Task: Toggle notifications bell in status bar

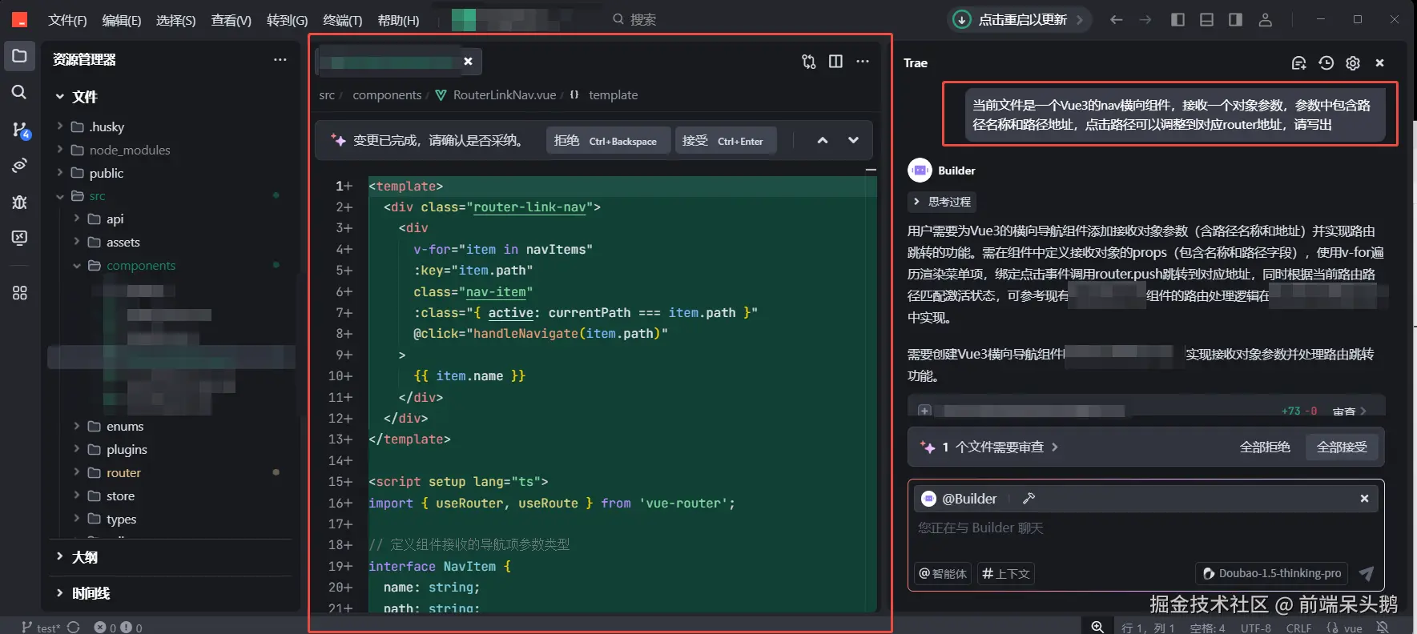Action: click(1382, 628)
